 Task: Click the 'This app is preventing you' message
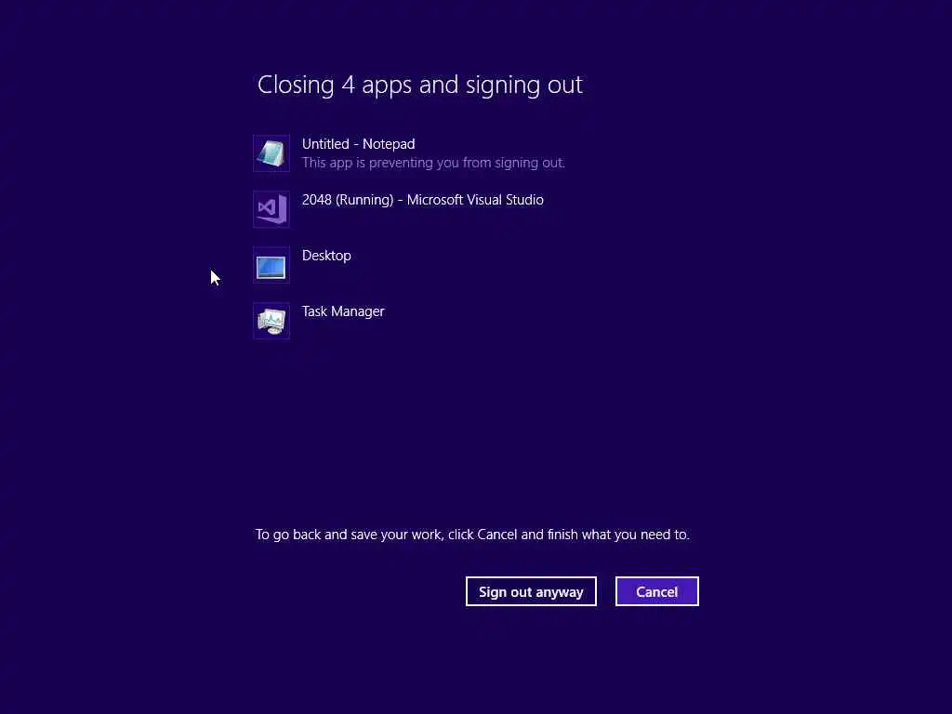(x=433, y=163)
